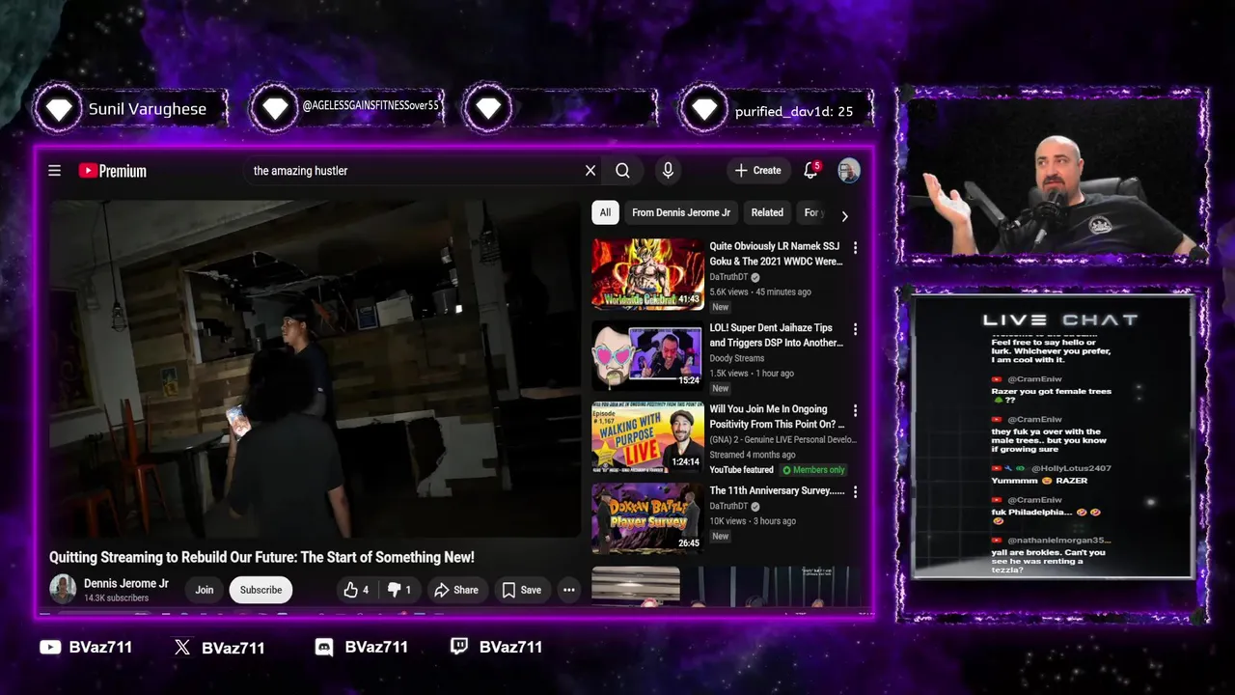
Task: Open the LR Namek SSJ Goku video thumbnail
Action: [x=647, y=274]
